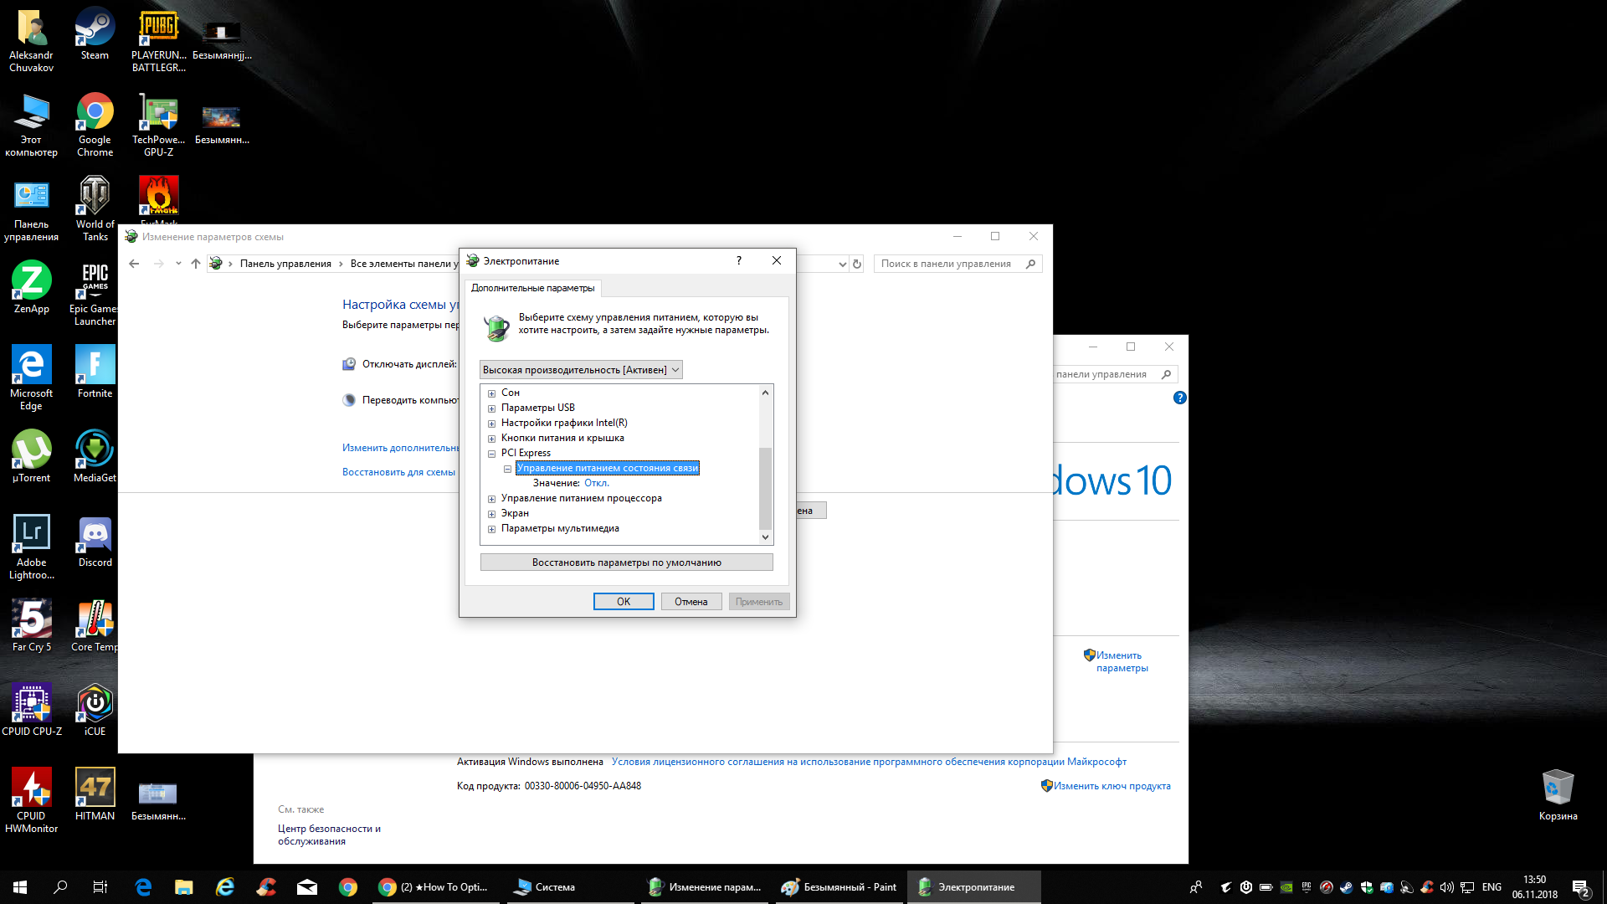Expand the Сон tree node
The width and height of the screenshot is (1607, 904).
(x=492, y=393)
